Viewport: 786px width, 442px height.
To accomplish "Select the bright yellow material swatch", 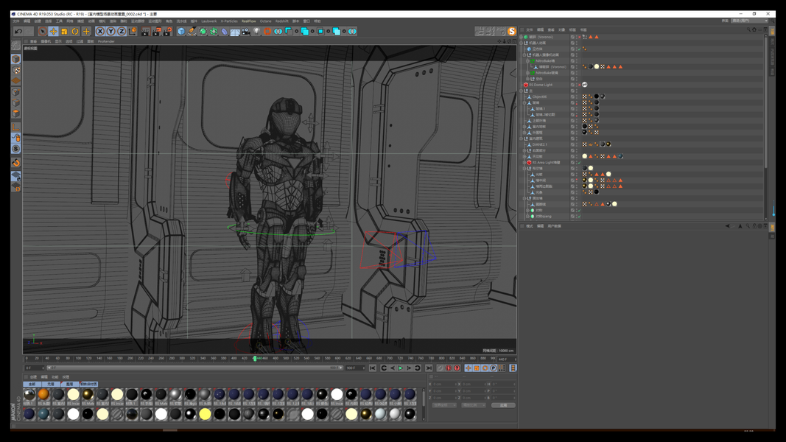I will click(205, 414).
